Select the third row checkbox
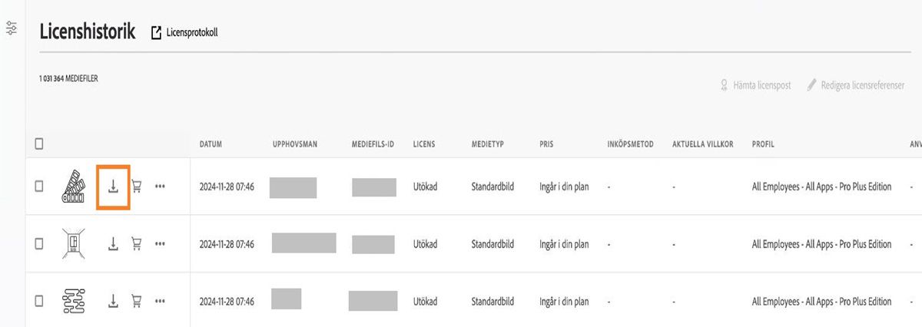This screenshot has width=922, height=327. coord(39,300)
